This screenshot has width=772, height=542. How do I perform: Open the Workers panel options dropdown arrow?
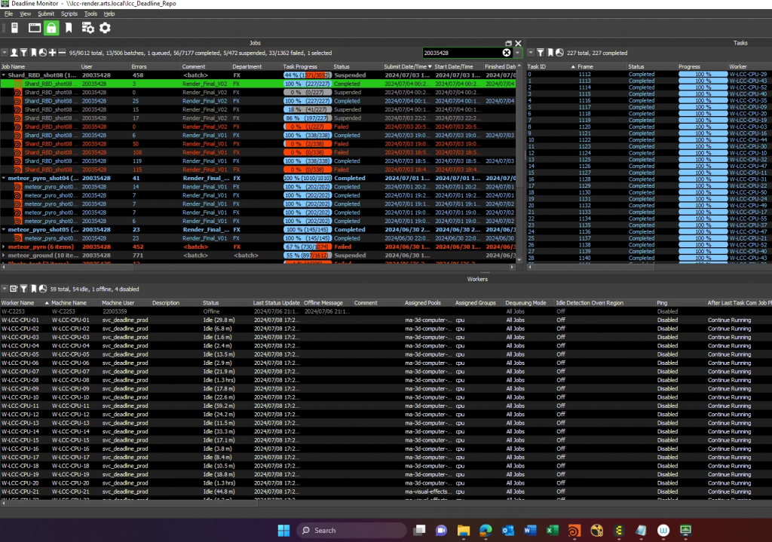click(5, 289)
